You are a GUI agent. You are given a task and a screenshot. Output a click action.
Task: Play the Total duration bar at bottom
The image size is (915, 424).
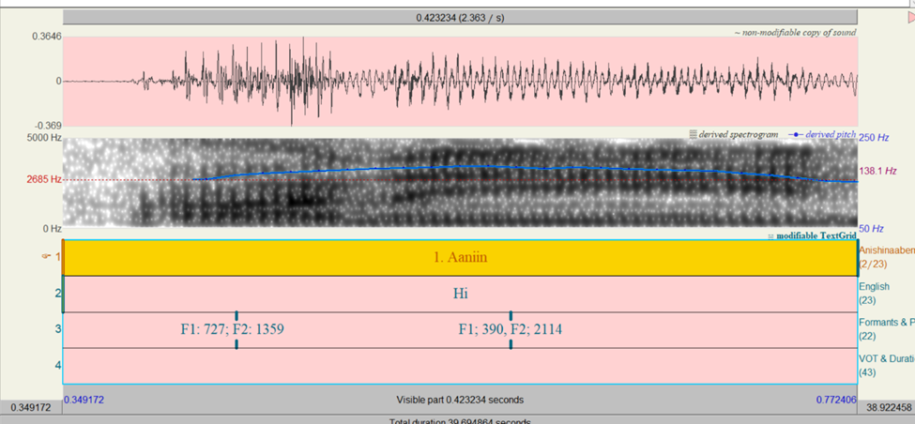[x=461, y=420]
